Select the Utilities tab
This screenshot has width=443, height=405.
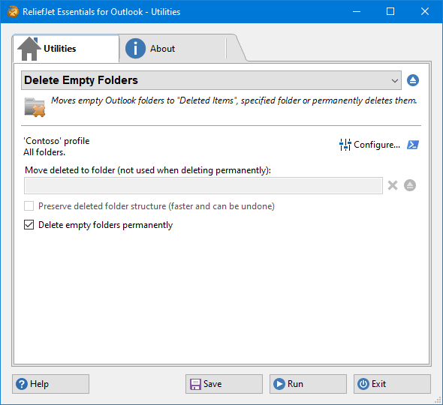(x=66, y=49)
